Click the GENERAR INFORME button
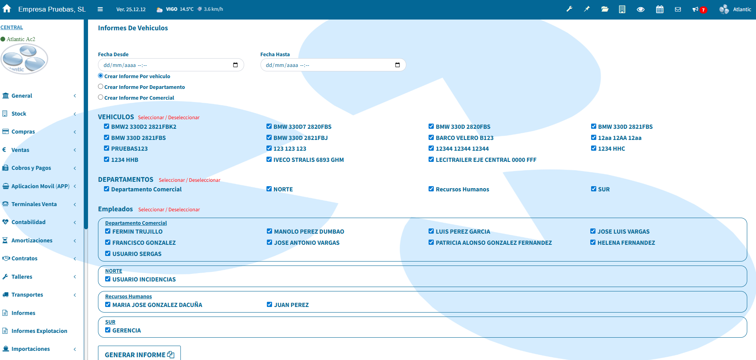The height and width of the screenshot is (360, 756). tap(139, 354)
